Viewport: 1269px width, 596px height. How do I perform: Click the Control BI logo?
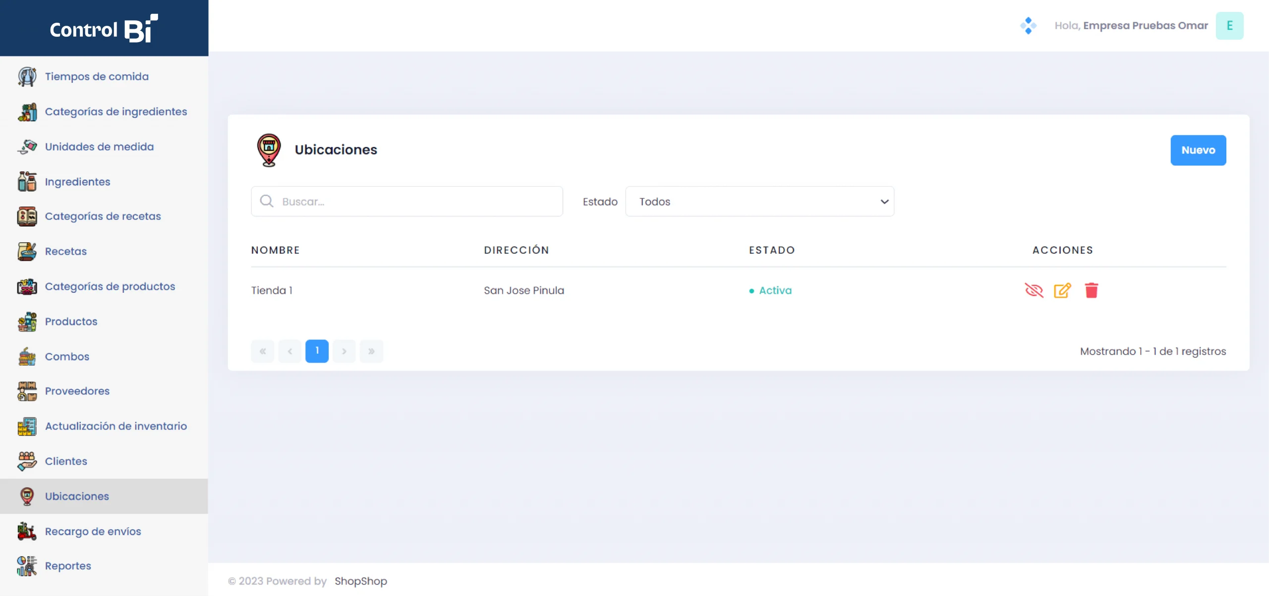point(104,29)
